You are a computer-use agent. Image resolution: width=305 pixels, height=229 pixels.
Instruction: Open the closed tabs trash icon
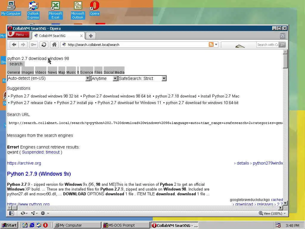(282, 36)
